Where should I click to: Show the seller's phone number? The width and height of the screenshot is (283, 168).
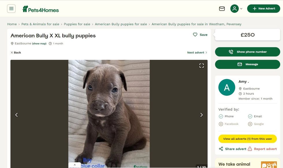(247, 52)
